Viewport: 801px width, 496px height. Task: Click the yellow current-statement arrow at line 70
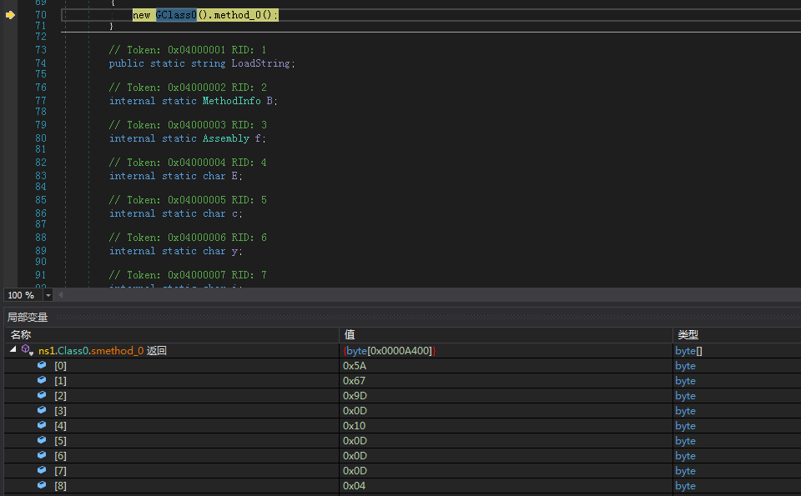10,15
